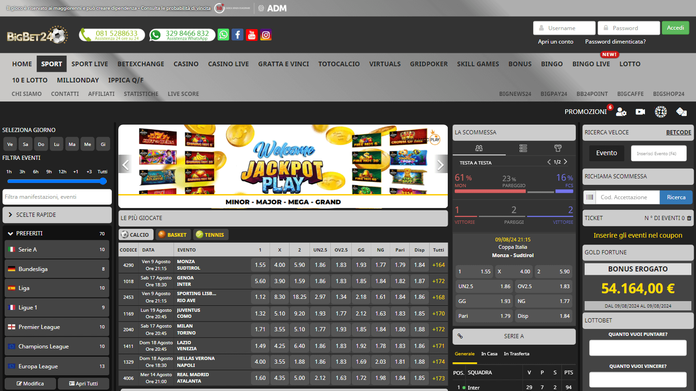This screenshot has width=696, height=391.
Task: Open BINGO LIVE menu item
Action: pos(591,64)
